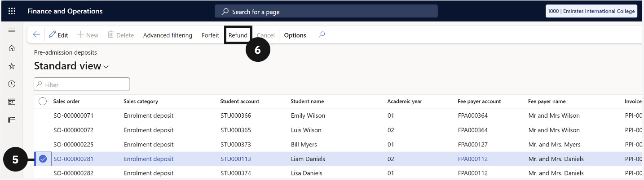Open fee payer link FPA000112 for Liam Daniels
The height and width of the screenshot is (180, 644).
(473, 159)
